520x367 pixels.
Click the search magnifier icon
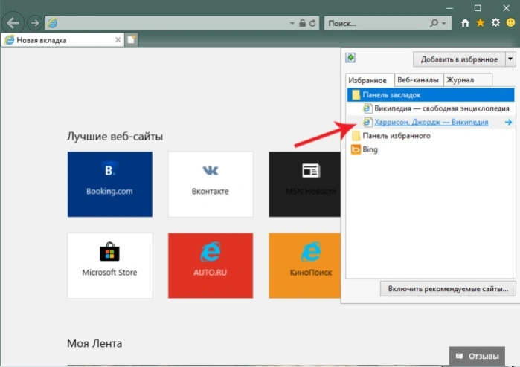point(434,23)
